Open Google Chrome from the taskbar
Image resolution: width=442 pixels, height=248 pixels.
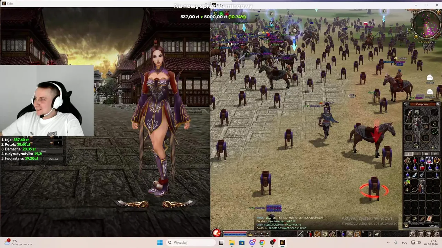pos(262,242)
